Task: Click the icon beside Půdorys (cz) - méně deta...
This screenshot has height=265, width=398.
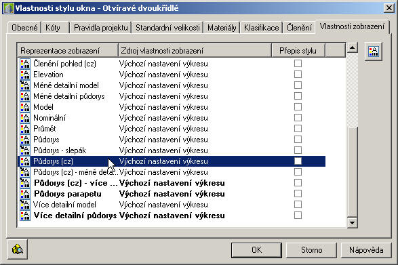Action: (x=25, y=172)
